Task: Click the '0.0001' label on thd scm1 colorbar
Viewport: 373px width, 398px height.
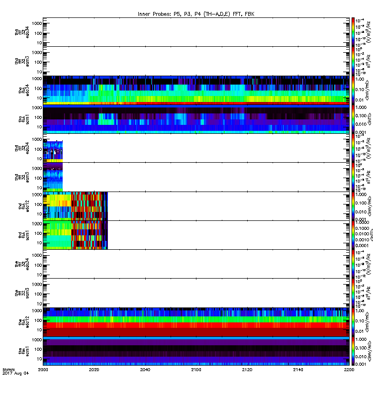Action: pos(362,245)
